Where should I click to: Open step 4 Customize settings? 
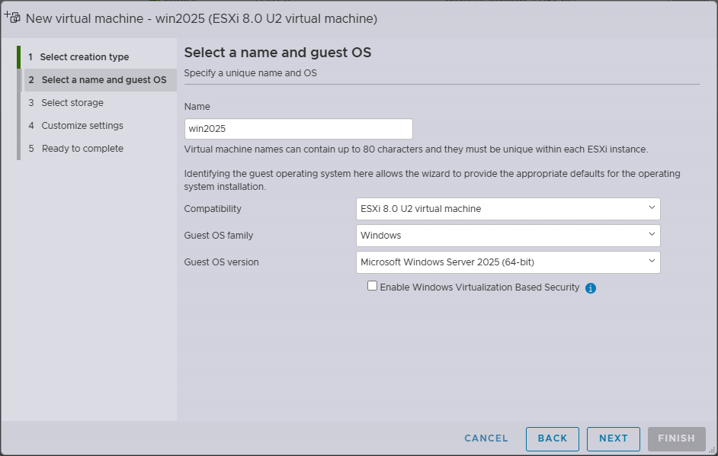[82, 126]
